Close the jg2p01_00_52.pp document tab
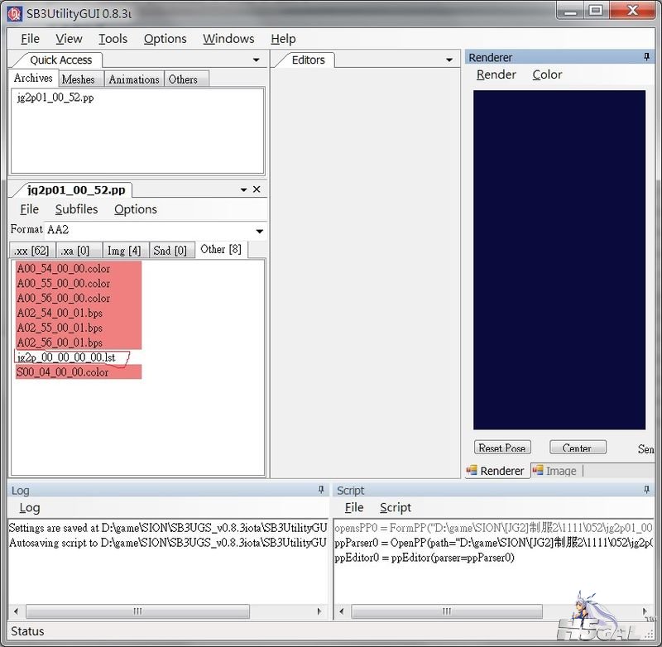Viewport: 662px width, 647px height. coord(257,189)
